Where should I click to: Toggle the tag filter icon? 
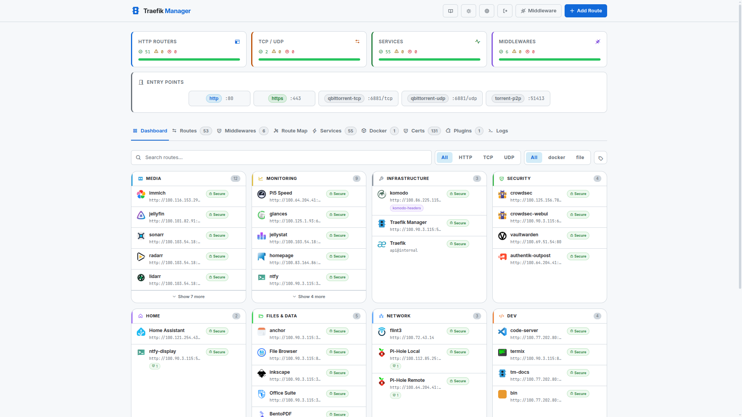click(x=600, y=158)
